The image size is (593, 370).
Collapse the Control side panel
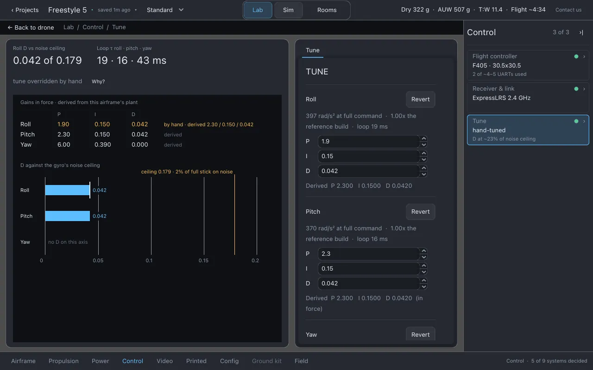tap(581, 32)
